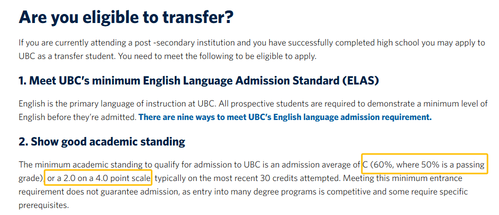Click the '(ELAS)' abbreviation in heading

pyautogui.click(x=361, y=80)
